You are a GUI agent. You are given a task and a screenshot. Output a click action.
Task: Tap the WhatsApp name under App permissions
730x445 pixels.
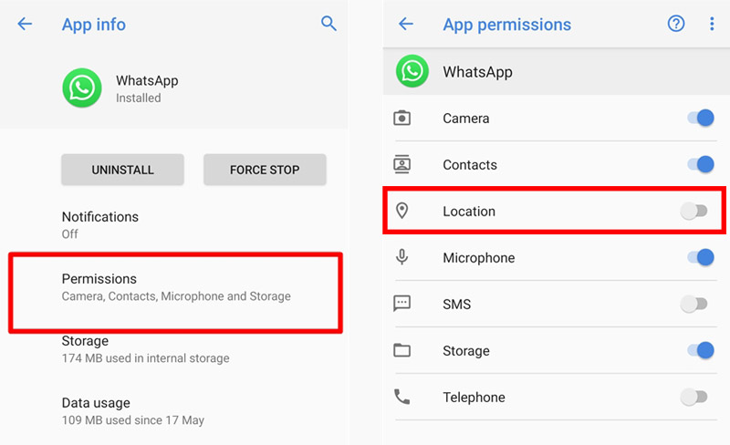point(477,72)
